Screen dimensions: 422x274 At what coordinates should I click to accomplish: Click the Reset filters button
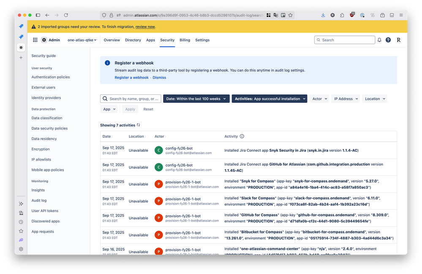coord(148,109)
